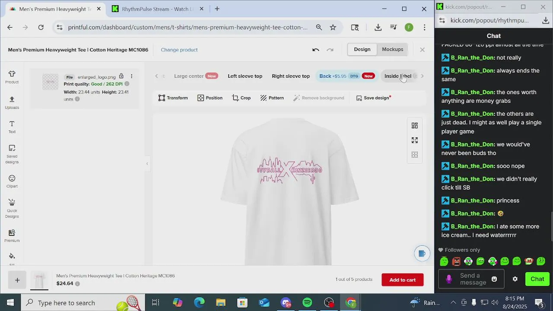Viewport: 553px width, 311px height.
Task: Open the Pattern tool
Action: (272, 98)
